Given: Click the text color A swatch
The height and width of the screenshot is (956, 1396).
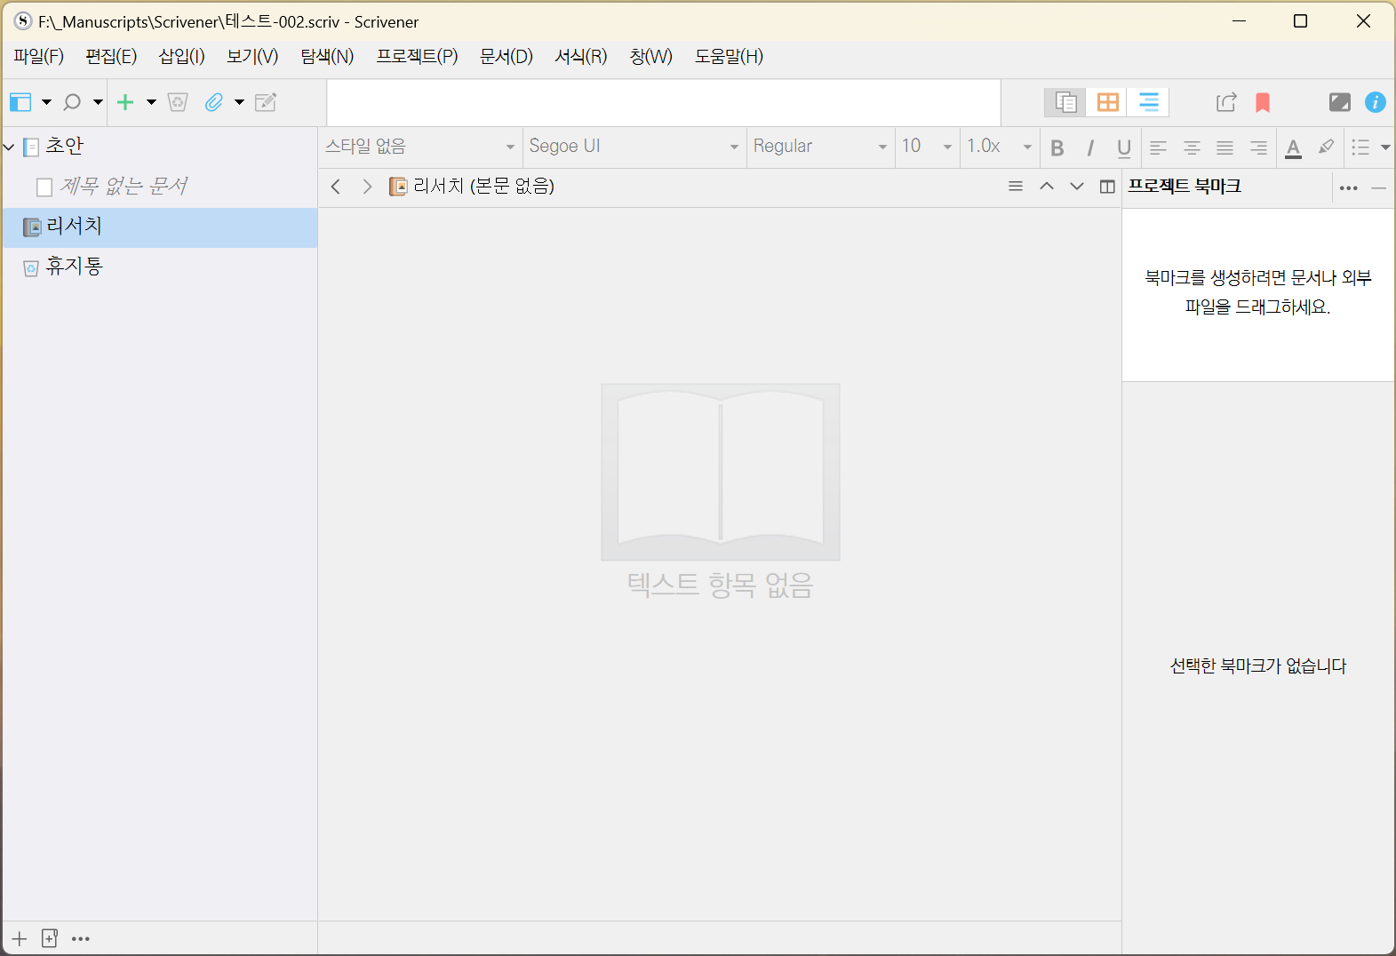Looking at the screenshot, I should (x=1294, y=147).
